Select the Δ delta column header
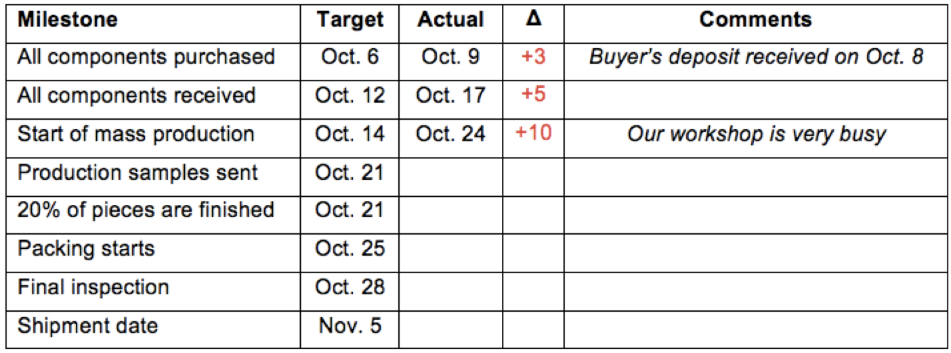The image size is (951, 353). [x=533, y=20]
